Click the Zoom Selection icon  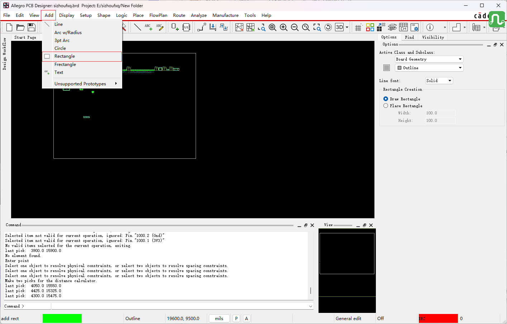(317, 27)
